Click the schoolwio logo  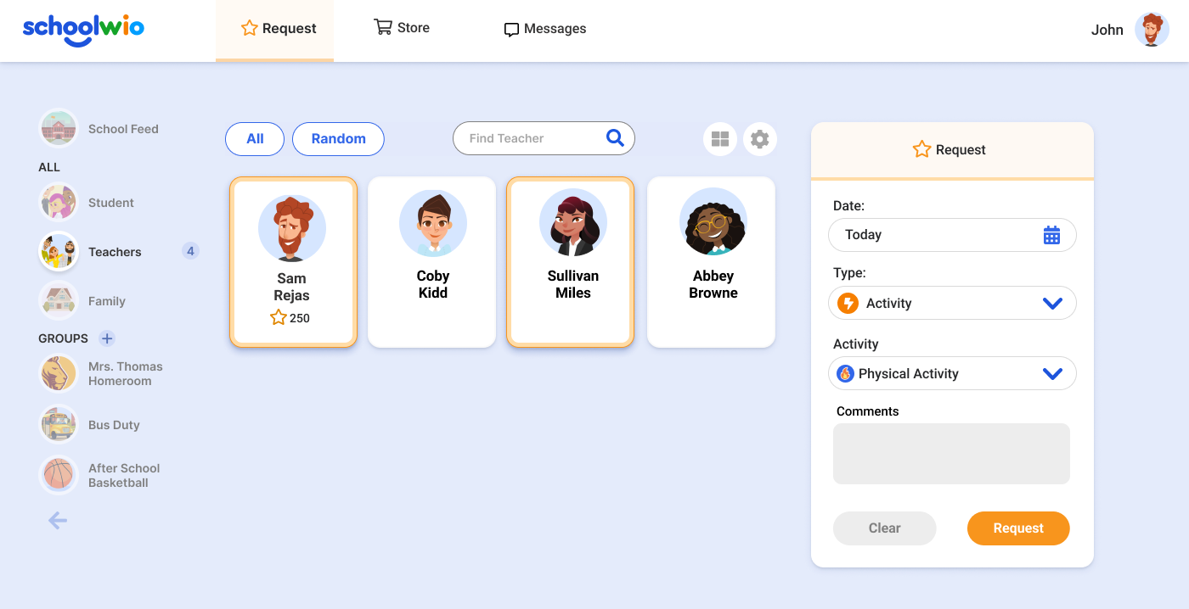[83, 29]
